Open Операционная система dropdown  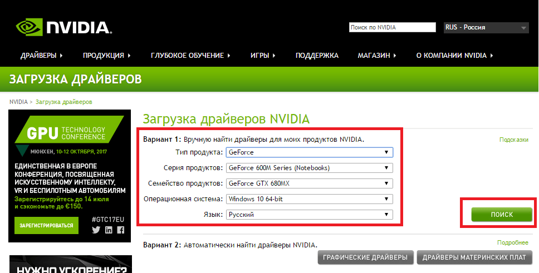click(309, 199)
